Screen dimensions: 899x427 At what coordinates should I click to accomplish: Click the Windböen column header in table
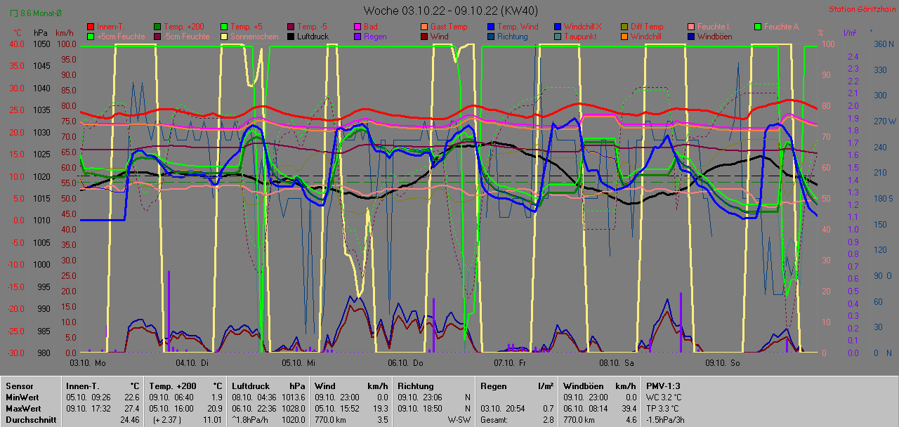(583, 386)
